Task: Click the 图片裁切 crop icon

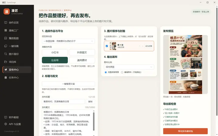Action: pos(5,54)
